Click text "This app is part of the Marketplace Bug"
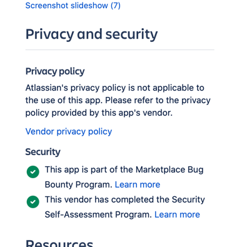Screen dimensions: 232x247 (124, 169)
